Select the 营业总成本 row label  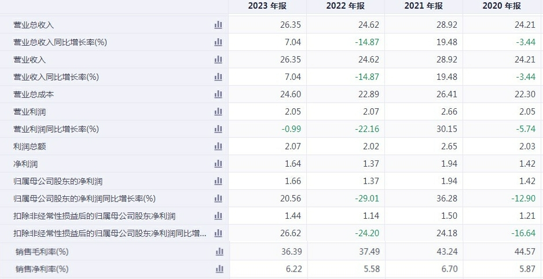coord(34,94)
